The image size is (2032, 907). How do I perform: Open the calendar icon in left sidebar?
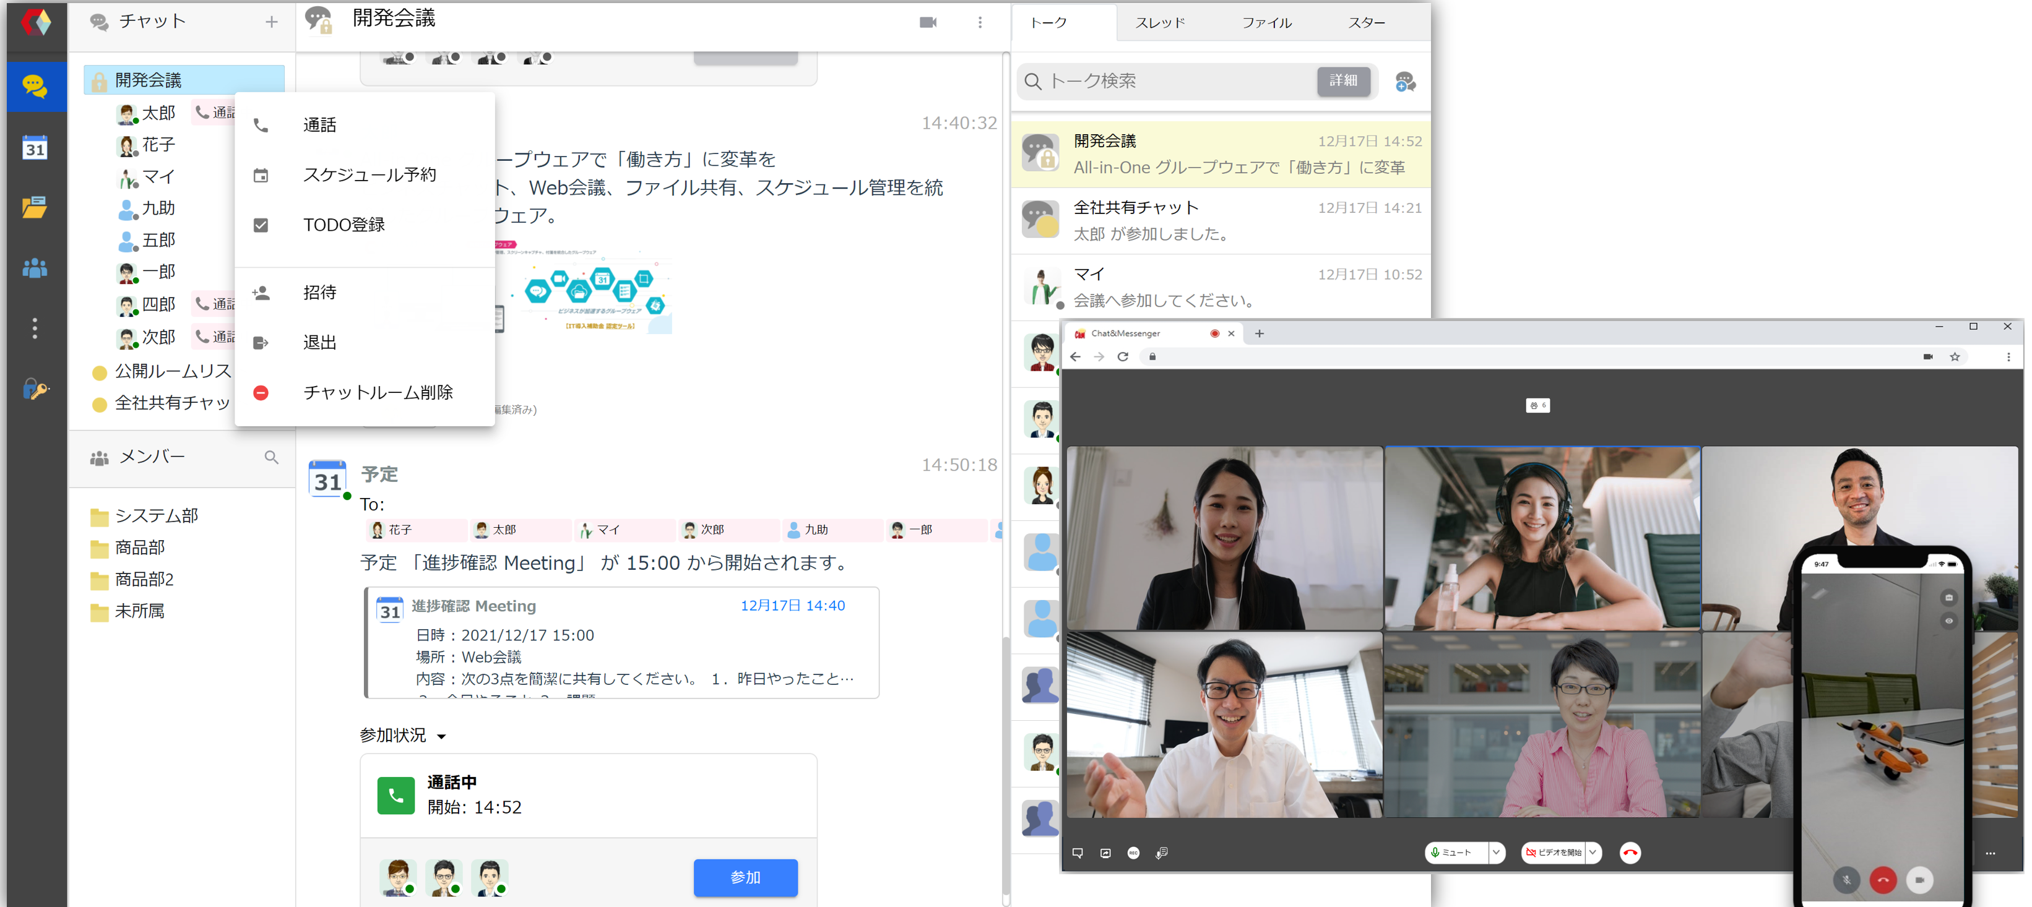(x=35, y=147)
